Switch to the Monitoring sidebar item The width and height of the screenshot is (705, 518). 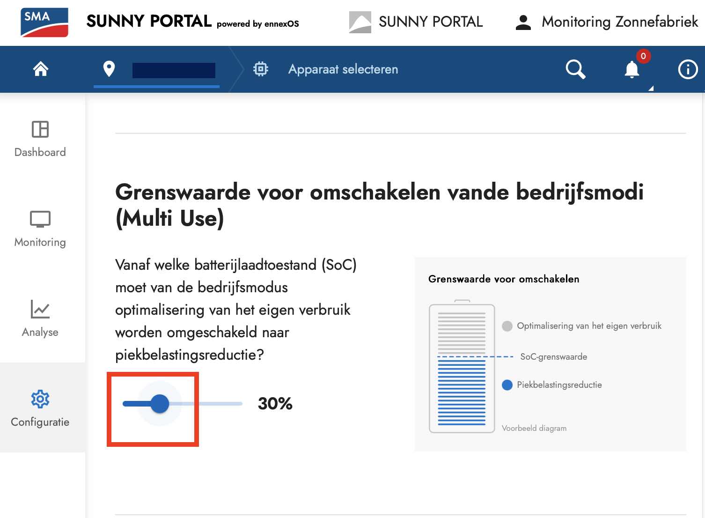40,229
